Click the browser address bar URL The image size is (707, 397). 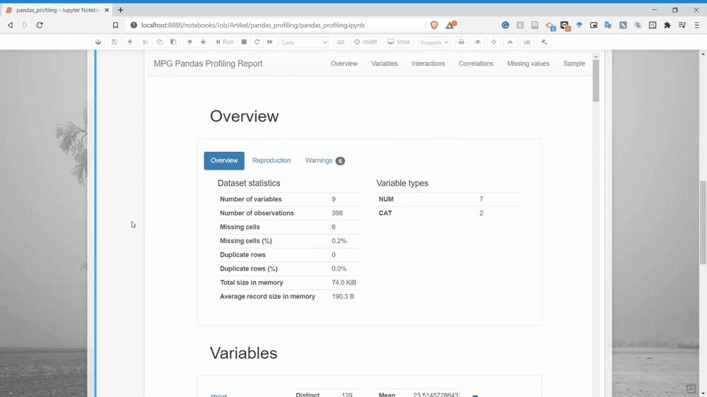pyautogui.click(x=252, y=25)
